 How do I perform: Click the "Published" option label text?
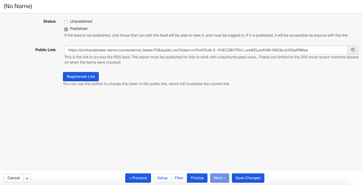point(79,29)
